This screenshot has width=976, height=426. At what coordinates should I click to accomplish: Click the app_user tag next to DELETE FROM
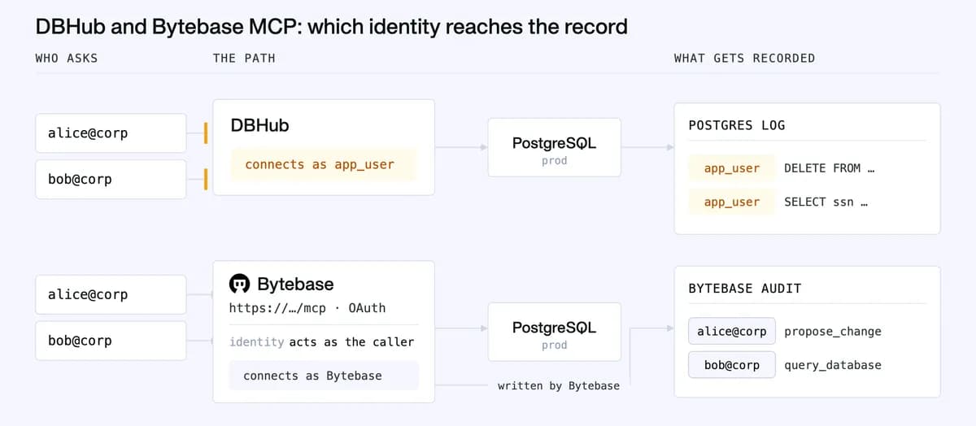coord(732,168)
